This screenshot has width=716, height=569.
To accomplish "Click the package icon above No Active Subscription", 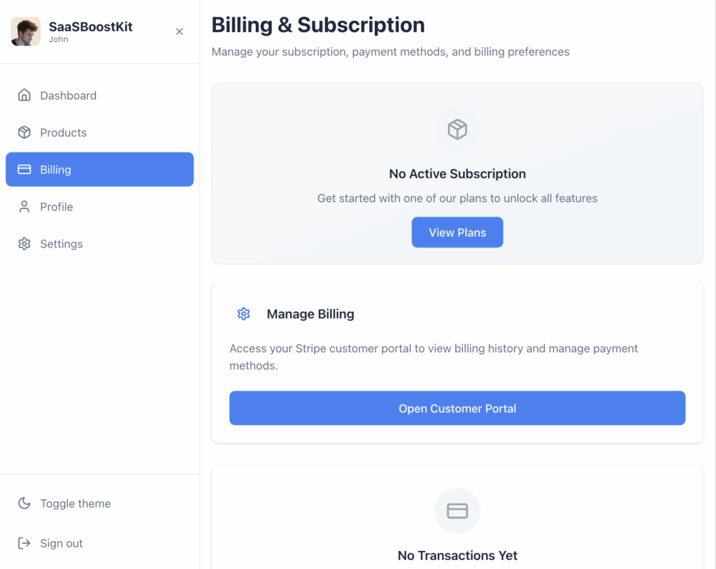I will pyautogui.click(x=457, y=129).
